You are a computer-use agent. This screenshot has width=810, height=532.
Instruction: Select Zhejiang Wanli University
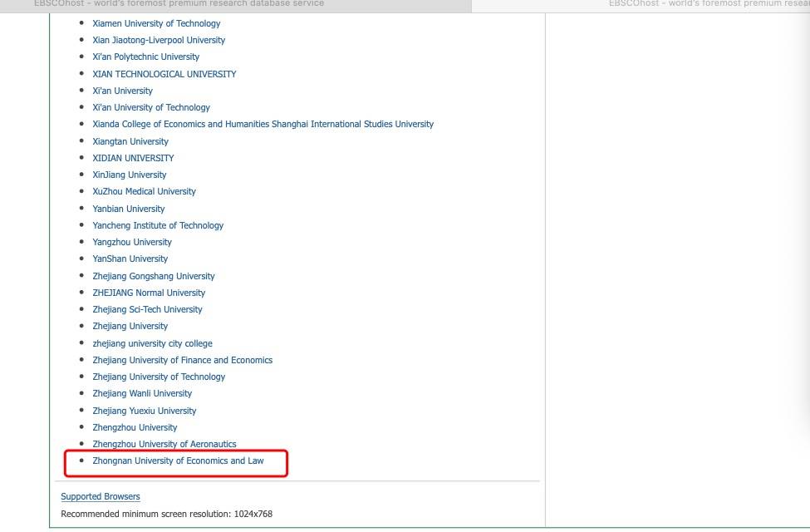(142, 393)
